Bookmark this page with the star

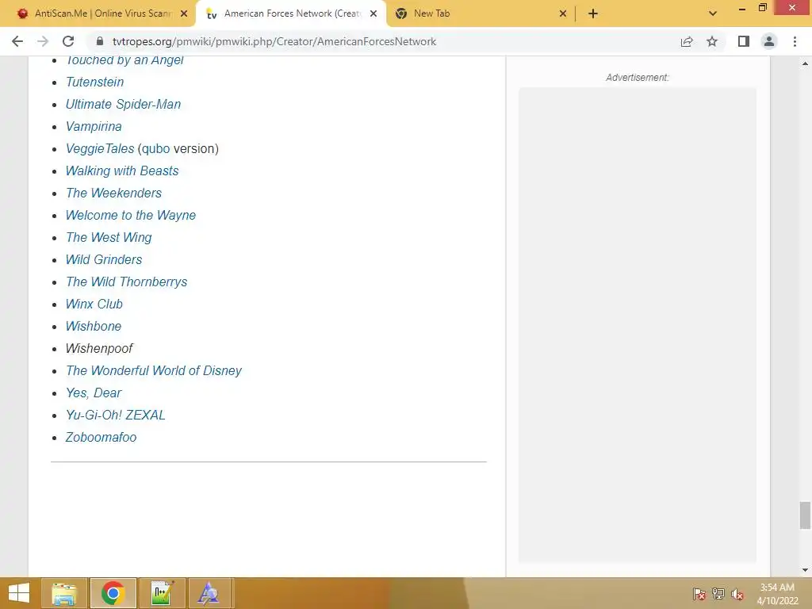pyautogui.click(x=712, y=41)
